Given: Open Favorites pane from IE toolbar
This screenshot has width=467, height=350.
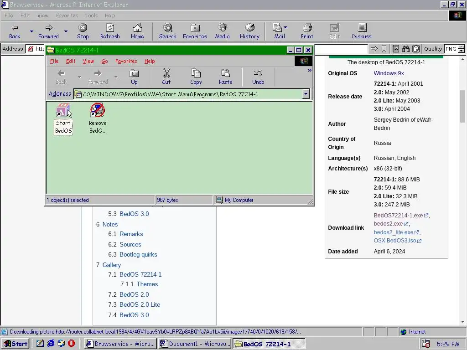Looking at the screenshot, I should coord(195,31).
